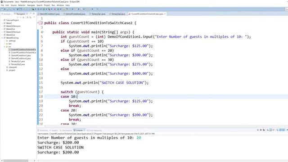Click 'SWITCH CASE SOLUTION' string in code
Image resolution: width=288 pixels, height=162 pixels.
122,83
